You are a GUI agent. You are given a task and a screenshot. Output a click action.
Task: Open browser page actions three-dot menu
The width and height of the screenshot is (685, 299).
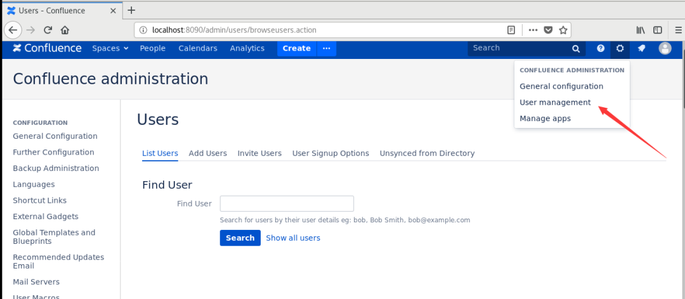click(x=533, y=30)
